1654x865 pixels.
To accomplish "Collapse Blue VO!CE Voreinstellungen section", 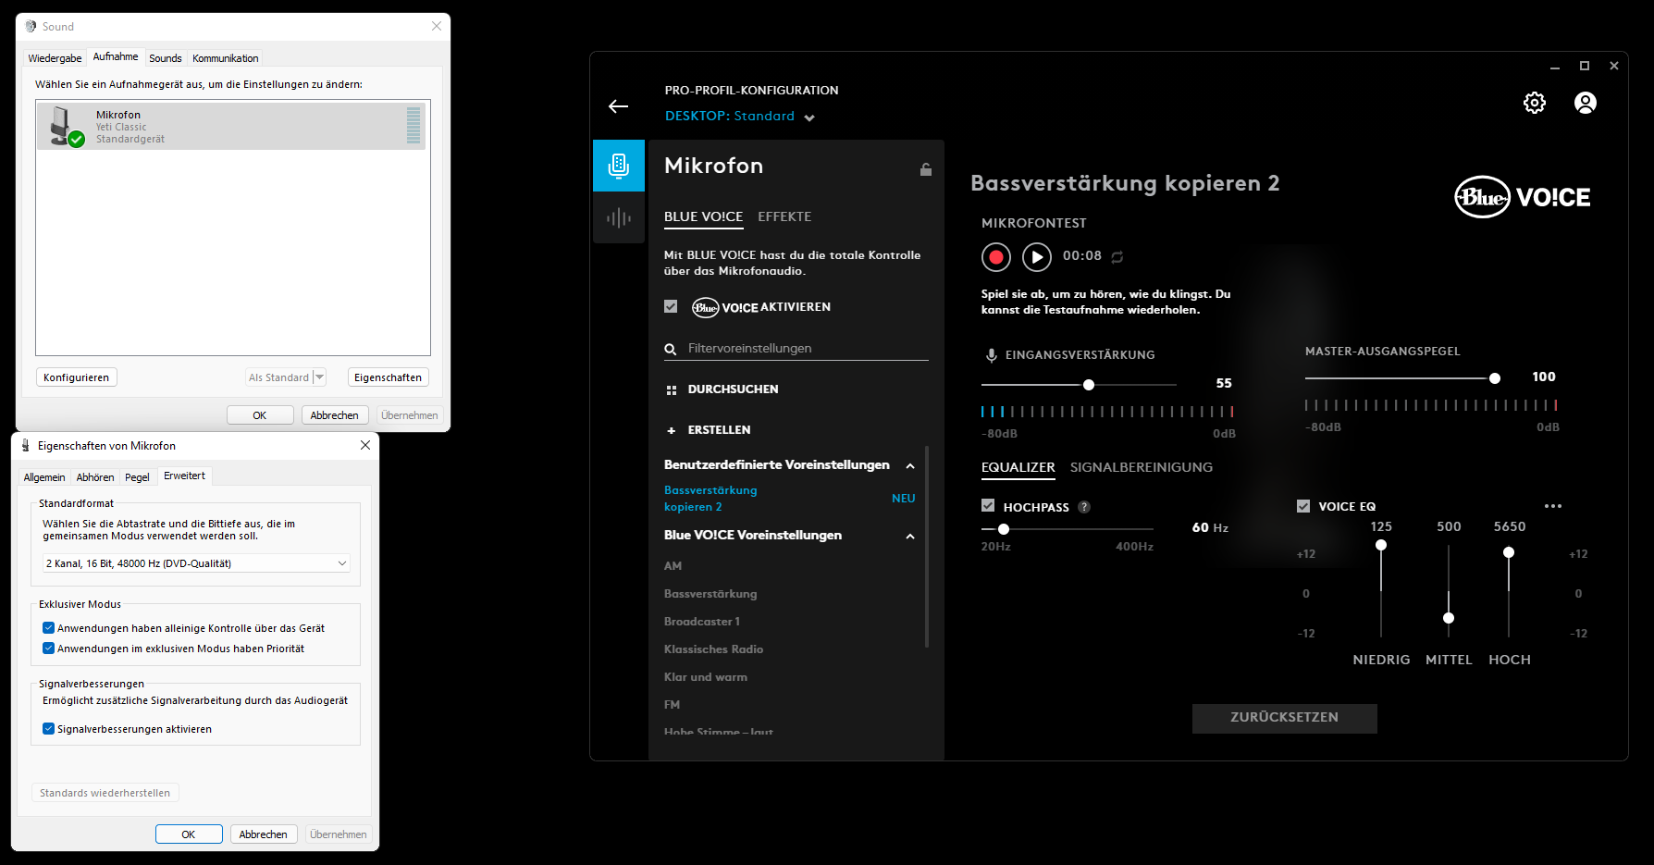I will pos(910,536).
